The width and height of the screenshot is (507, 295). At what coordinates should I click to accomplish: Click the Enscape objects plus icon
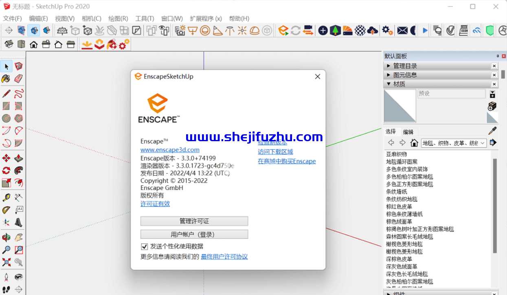tap(323, 30)
